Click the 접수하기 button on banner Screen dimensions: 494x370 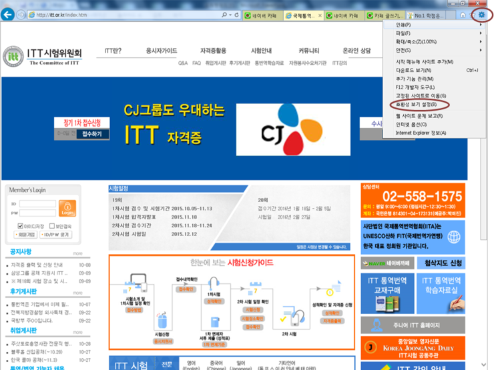point(92,134)
